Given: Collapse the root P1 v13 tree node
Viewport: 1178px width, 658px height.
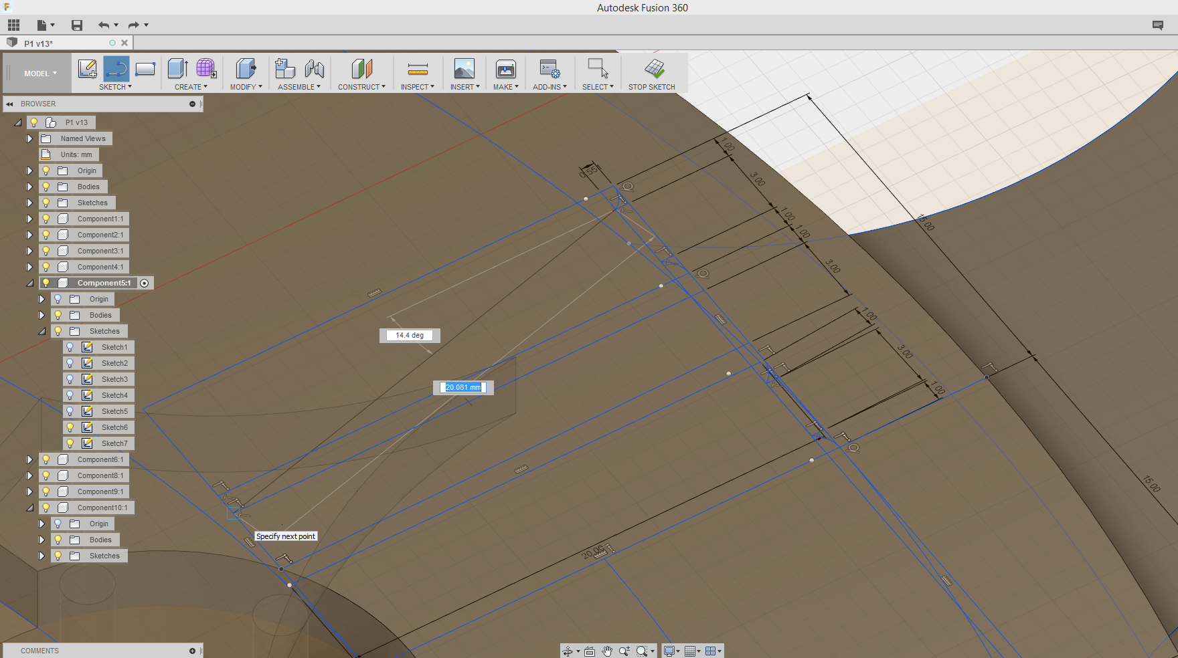Looking at the screenshot, I should point(17,122).
